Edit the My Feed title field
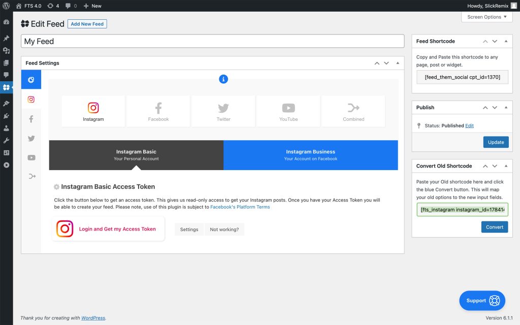Screen dimensions: 520x325 click(x=213, y=41)
